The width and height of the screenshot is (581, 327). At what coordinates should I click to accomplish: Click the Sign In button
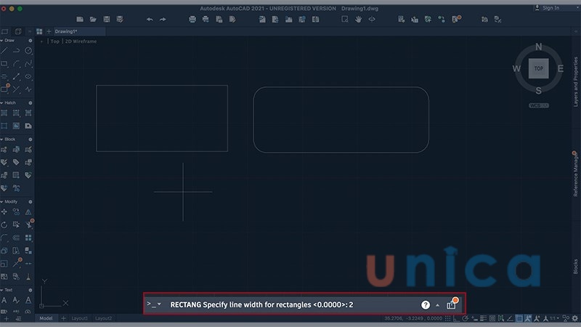coord(550,7)
